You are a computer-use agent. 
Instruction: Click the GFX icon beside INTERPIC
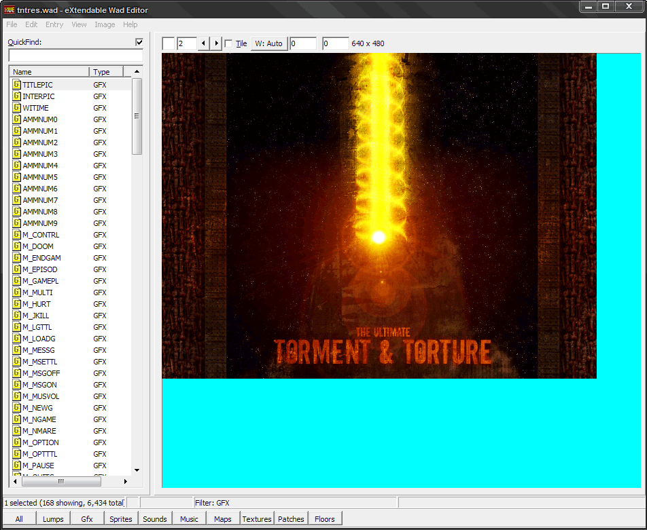click(16, 96)
